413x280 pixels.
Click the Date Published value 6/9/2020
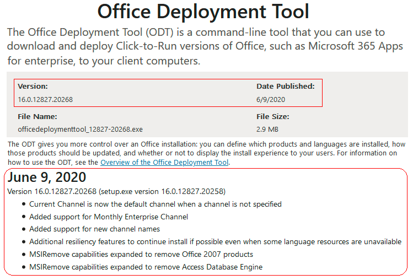(271, 100)
